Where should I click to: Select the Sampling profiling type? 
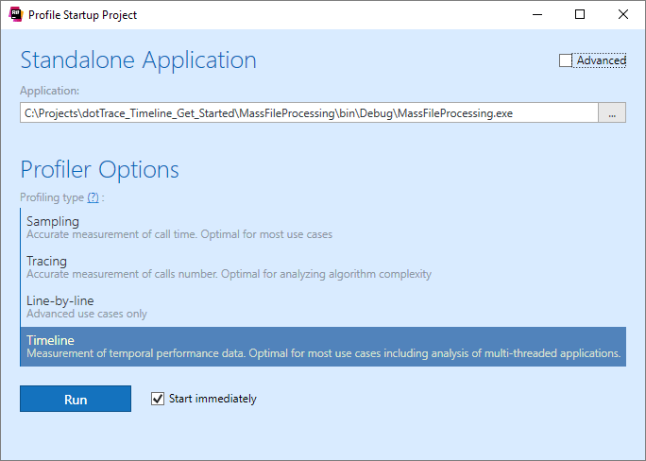(53, 222)
